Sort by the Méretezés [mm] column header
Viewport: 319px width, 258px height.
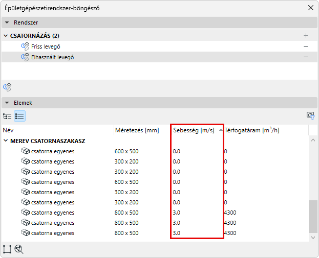(142, 130)
